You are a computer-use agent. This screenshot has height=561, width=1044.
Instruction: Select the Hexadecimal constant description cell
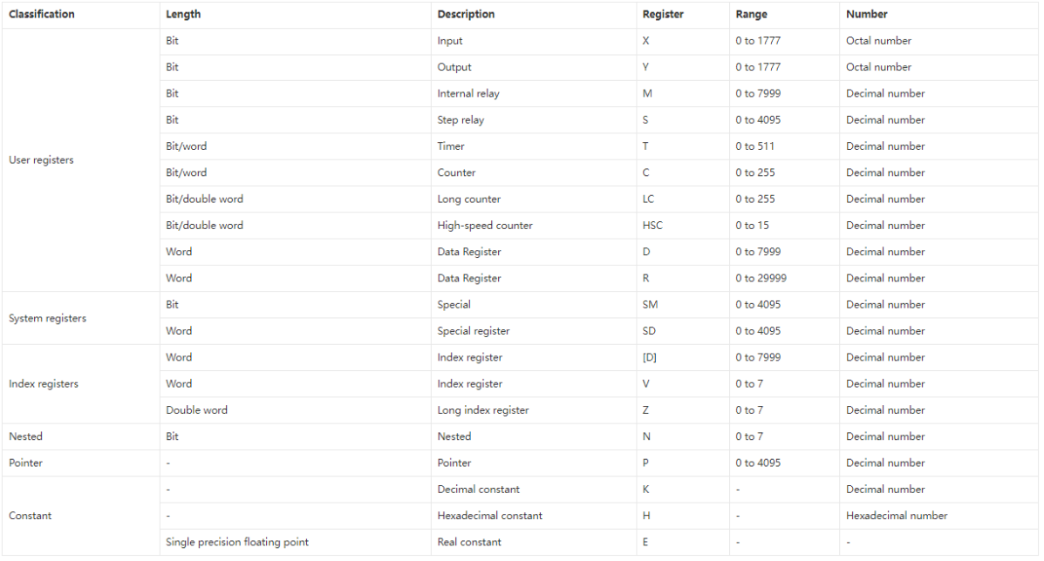[x=490, y=516]
